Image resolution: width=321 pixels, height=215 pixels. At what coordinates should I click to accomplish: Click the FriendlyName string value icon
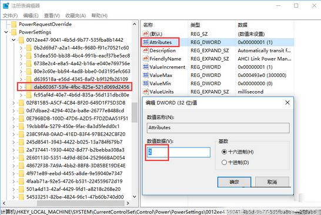point(146,59)
